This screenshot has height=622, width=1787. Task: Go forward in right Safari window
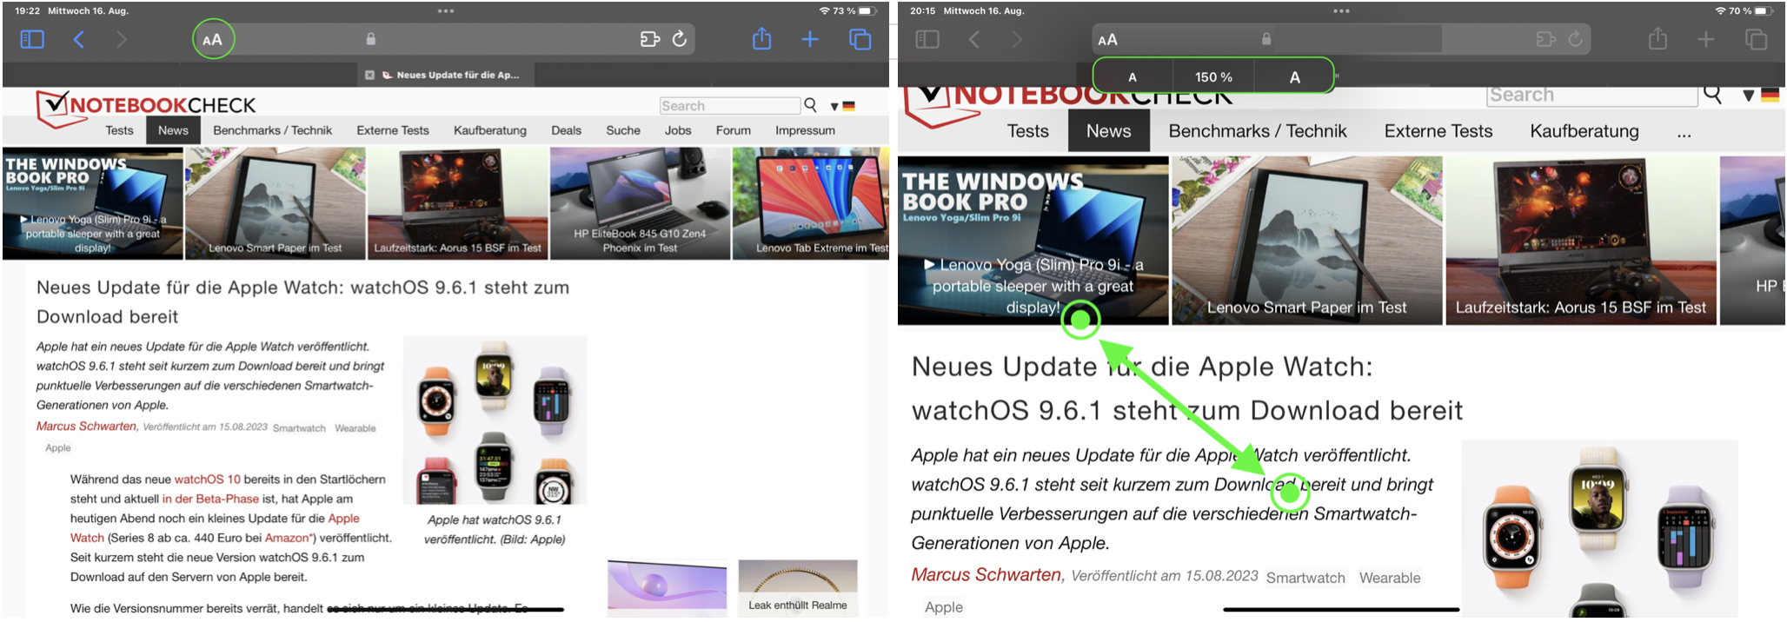[1017, 39]
